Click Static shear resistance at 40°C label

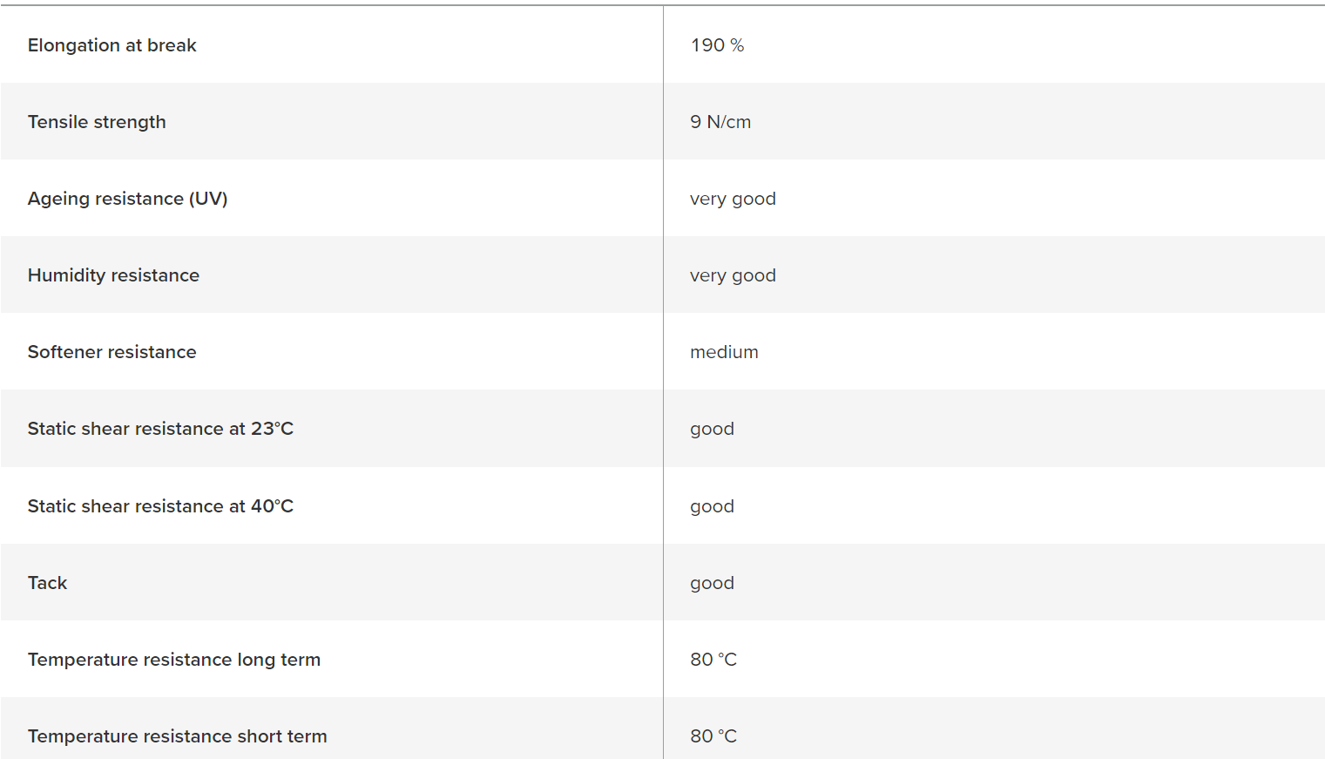point(160,506)
